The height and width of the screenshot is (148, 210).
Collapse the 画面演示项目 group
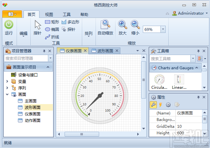click(48, 67)
